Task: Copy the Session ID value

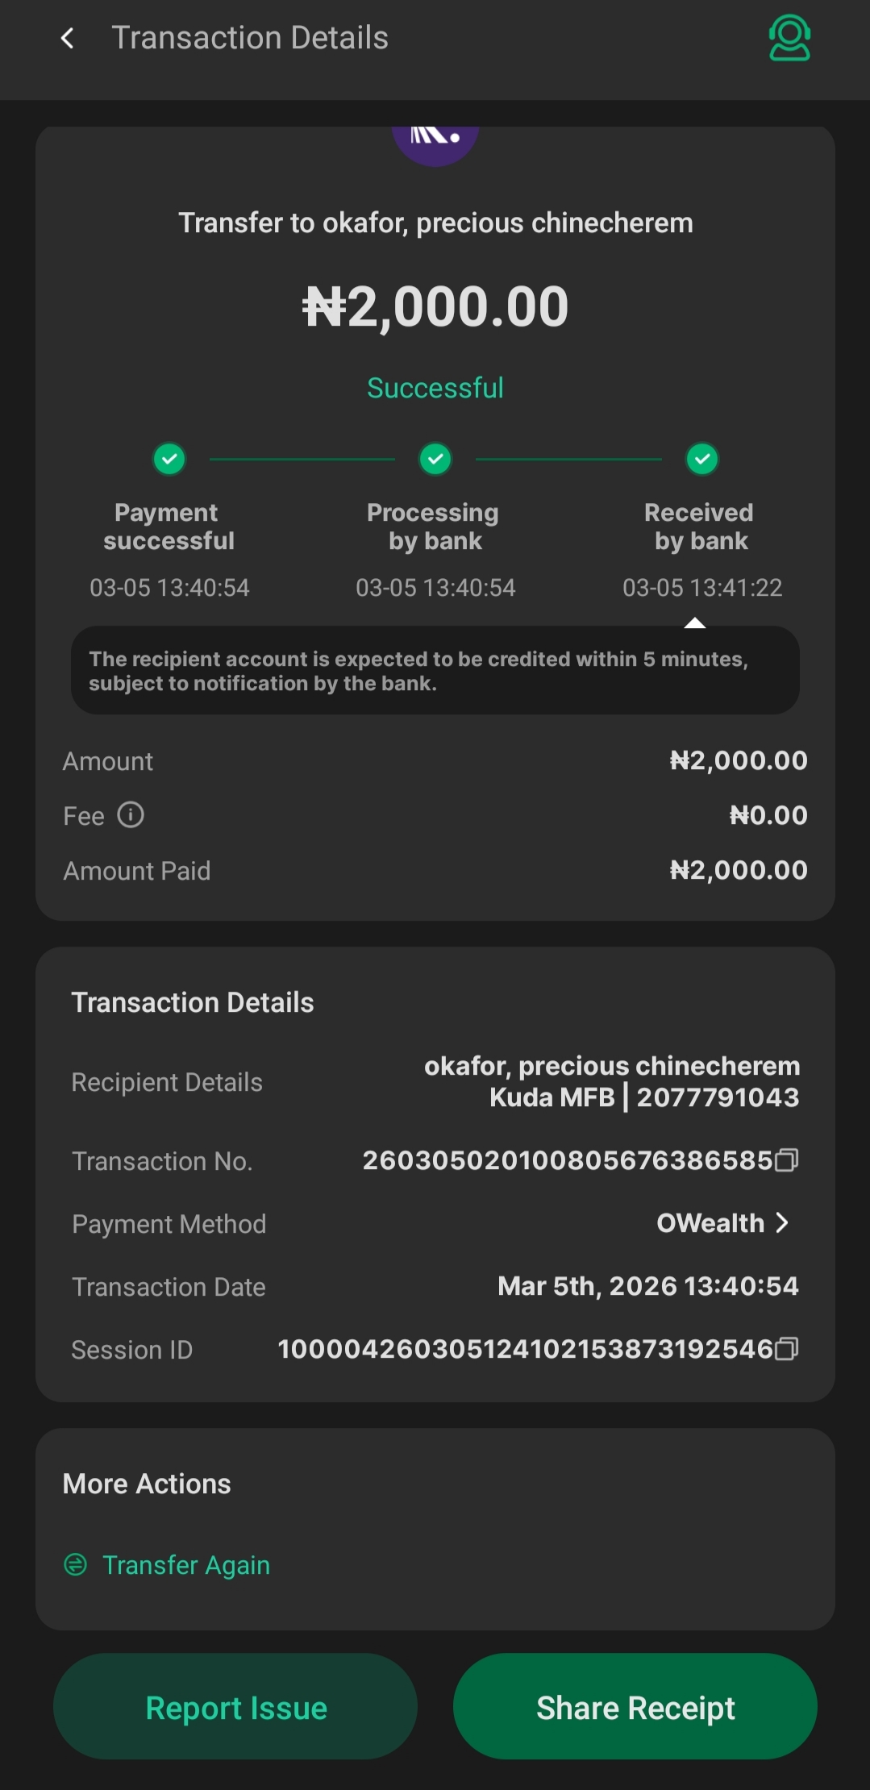Action: (786, 1349)
